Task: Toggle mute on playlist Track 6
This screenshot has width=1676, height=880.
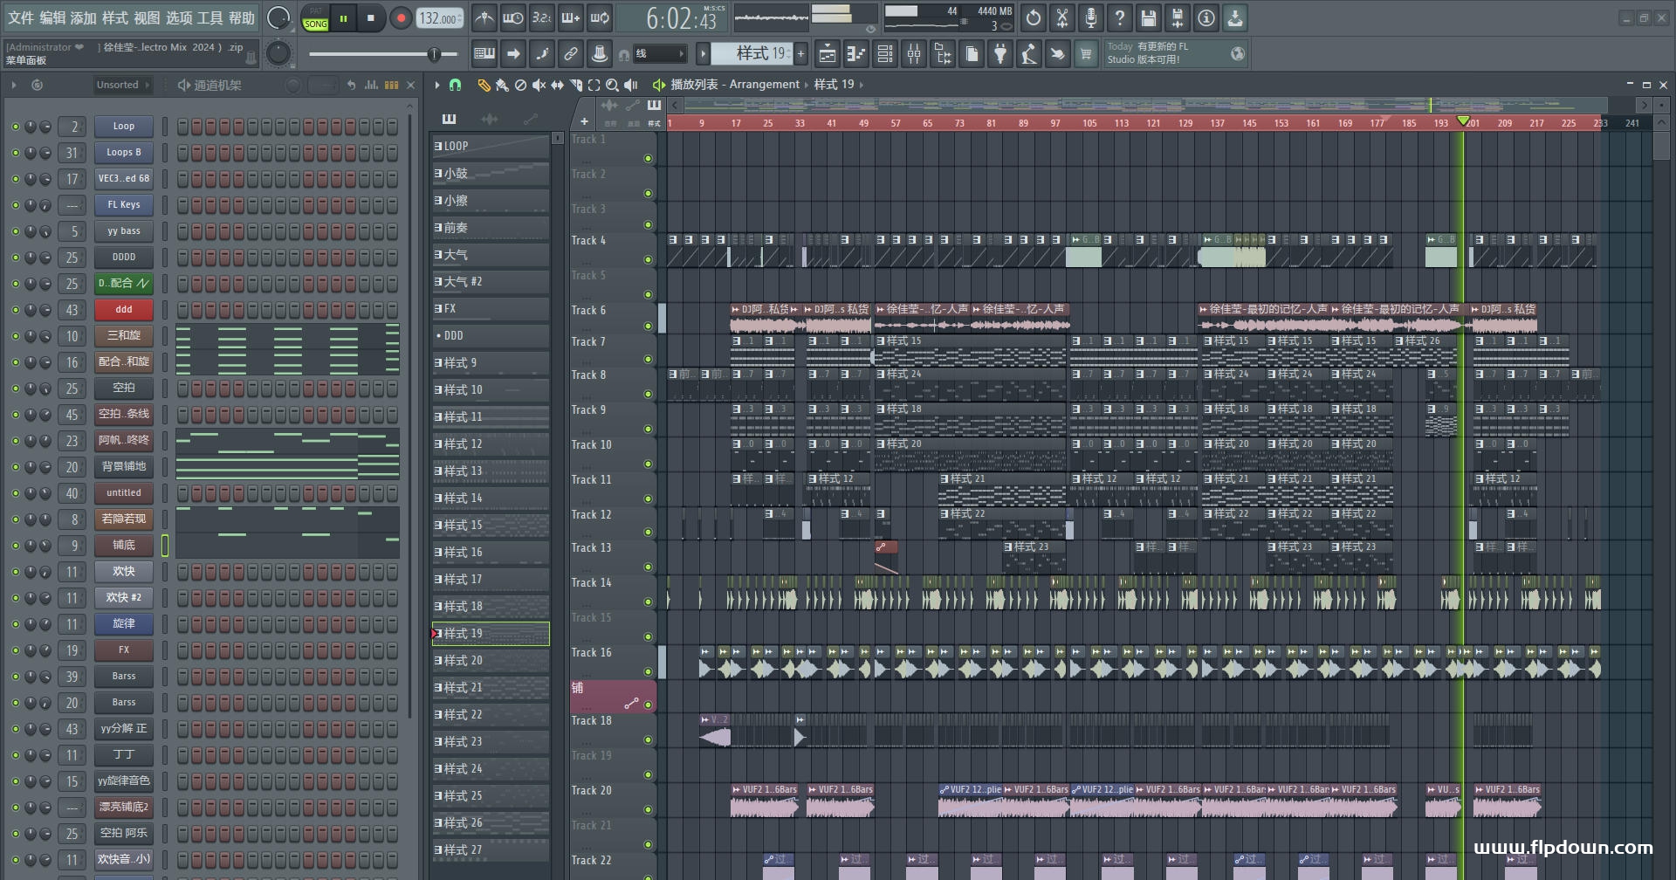Action: coord(648,326)
